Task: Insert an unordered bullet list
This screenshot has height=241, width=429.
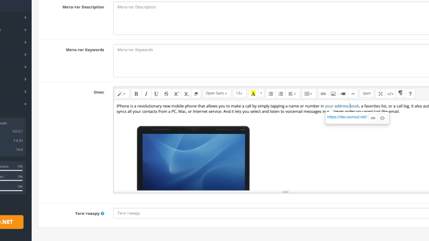Action: pos(271,94)
